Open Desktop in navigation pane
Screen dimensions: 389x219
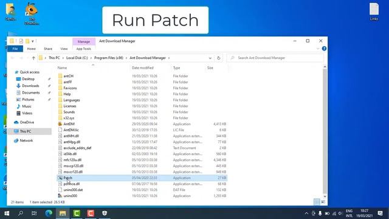click(28, 79)
